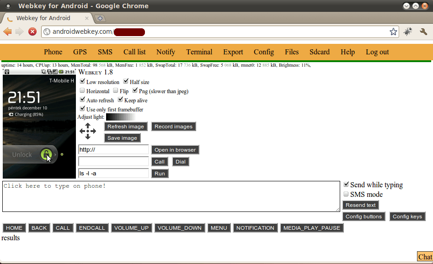
Task: Open Chrome's wrench settings menu
Action: [x=423, y=32]
